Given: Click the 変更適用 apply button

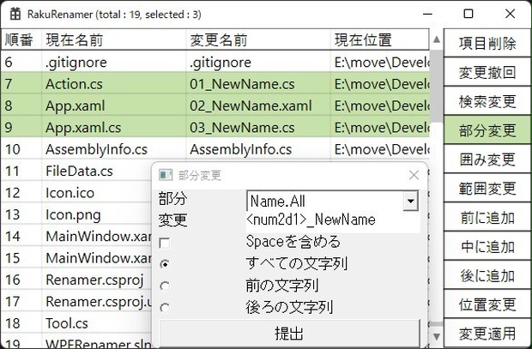Looking at the screenshot, I should point(487,333).
